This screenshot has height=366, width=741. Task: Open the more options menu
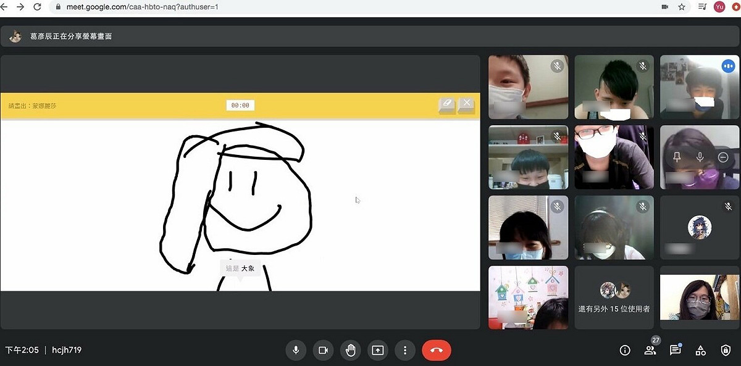point(405,350)
